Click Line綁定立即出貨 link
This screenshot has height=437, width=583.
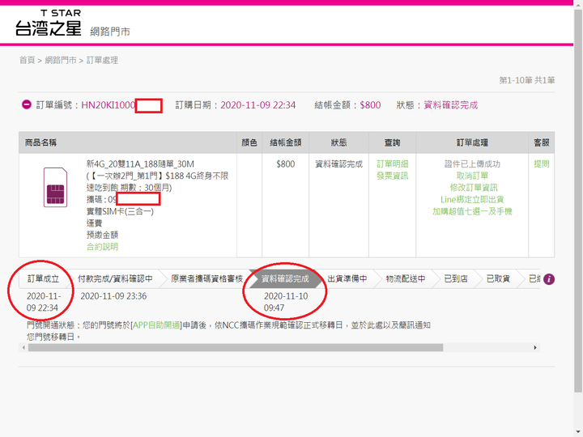pos(472,200)
